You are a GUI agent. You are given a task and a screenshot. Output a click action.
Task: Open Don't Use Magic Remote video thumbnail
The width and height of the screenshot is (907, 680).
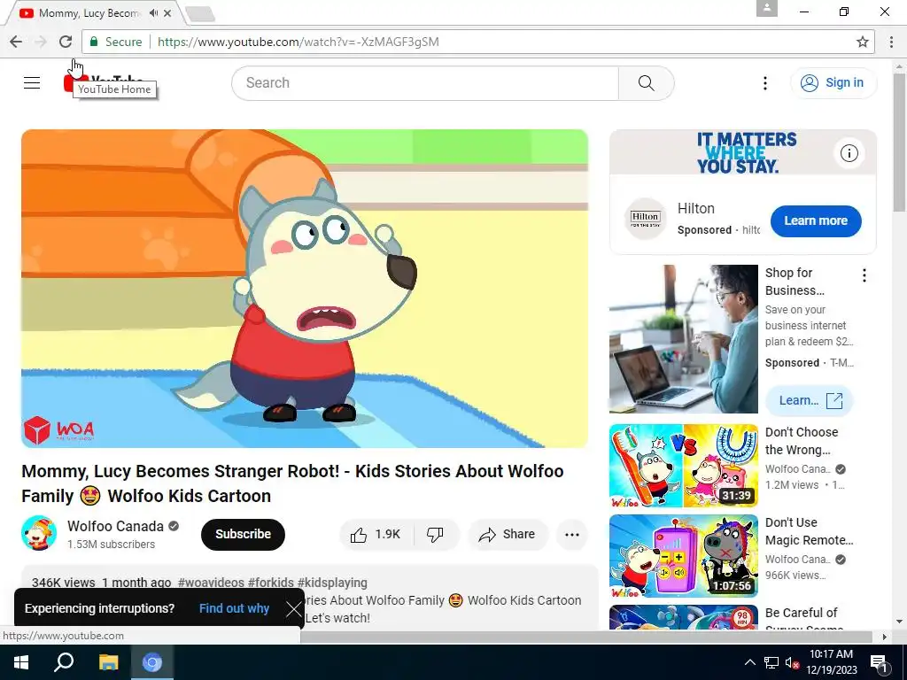(x=683, y=556)
